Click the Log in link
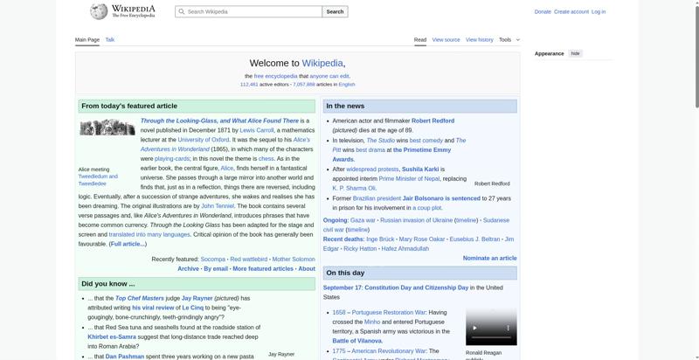The width and height of the screenshot is (699, 360). tap(599, 12)
